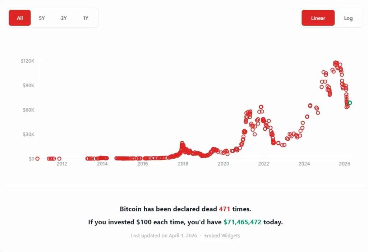Switch to the 1Y time range tab

86,18
